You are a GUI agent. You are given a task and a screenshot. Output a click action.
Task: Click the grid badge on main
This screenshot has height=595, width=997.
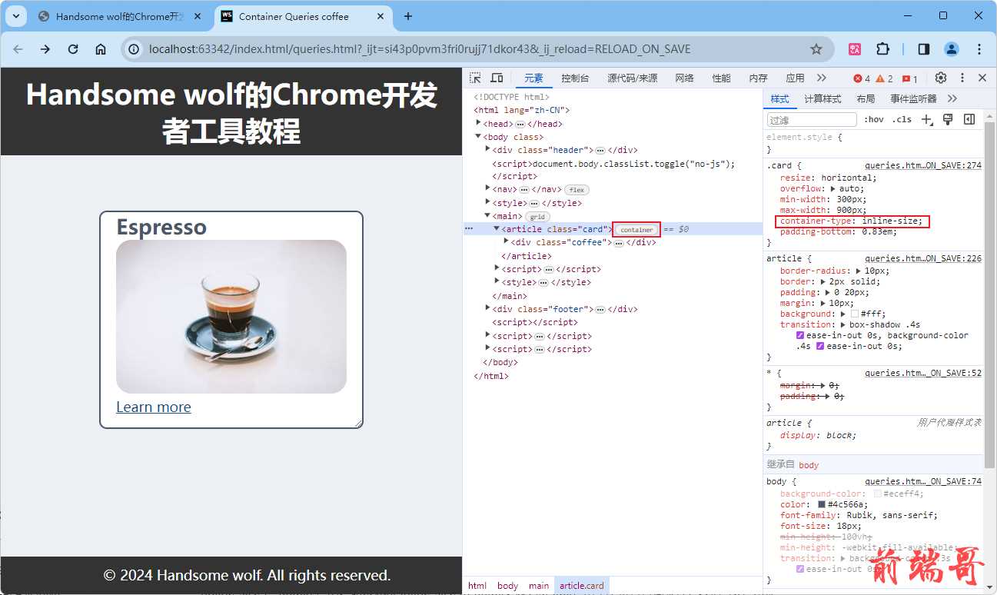click(536, 217)
